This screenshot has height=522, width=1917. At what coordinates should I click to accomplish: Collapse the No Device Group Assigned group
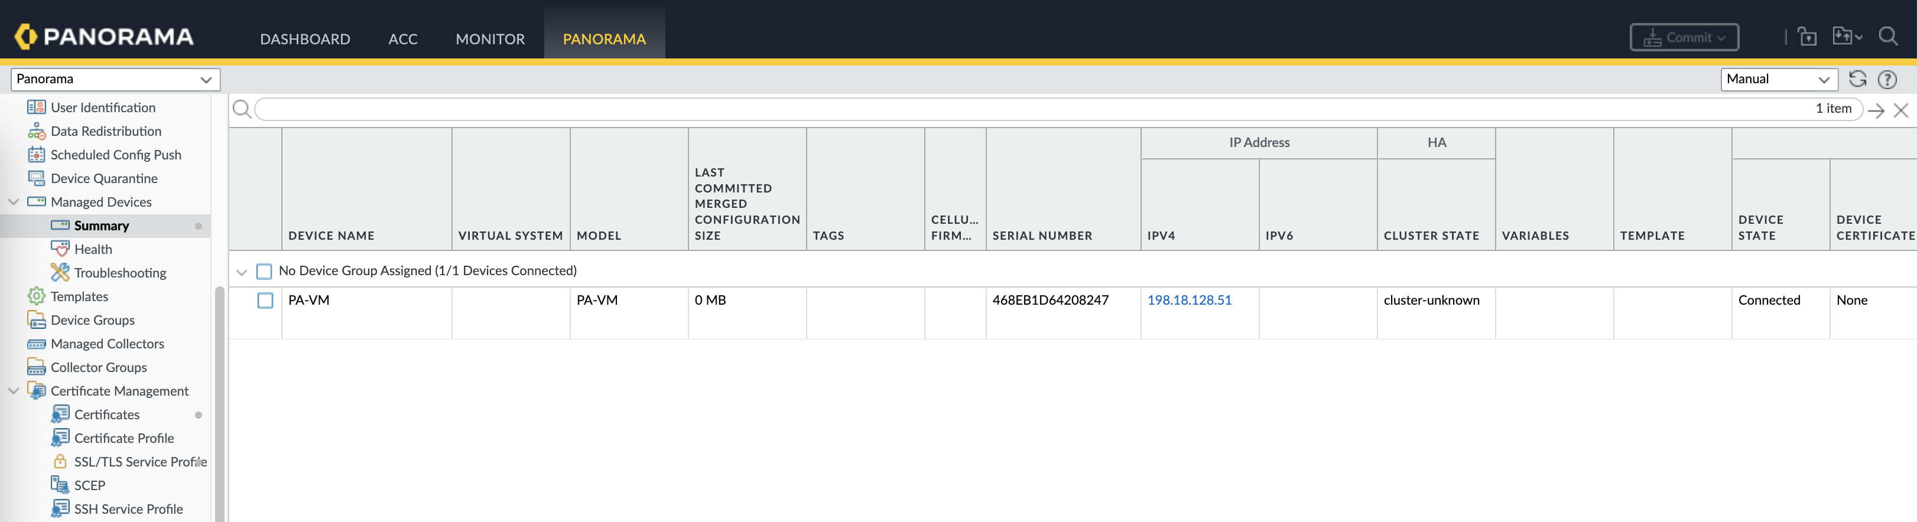[x=241, y=272]
